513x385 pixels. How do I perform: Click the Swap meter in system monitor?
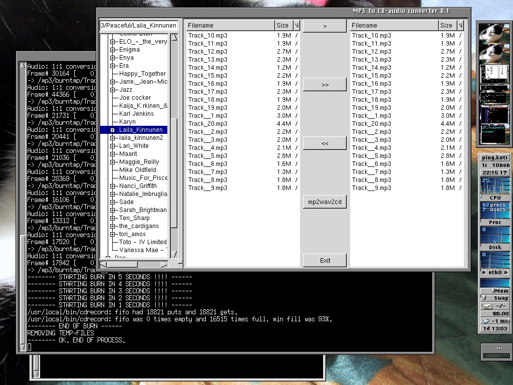(494, 298)
